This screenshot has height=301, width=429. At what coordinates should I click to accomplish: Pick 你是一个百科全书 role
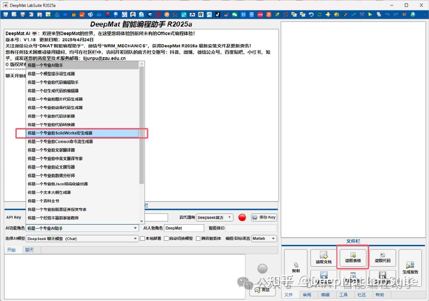tap(83, 201)
